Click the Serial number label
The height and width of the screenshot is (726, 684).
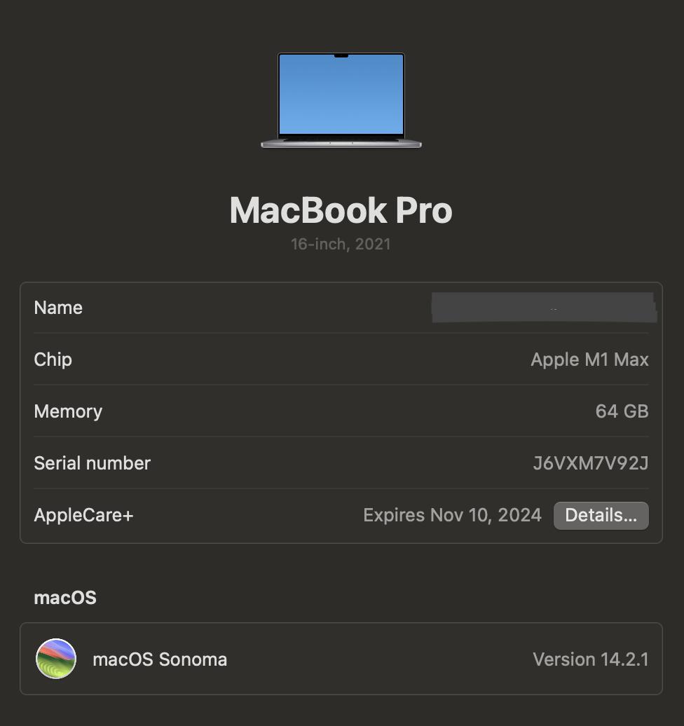(x=93, y=463)
